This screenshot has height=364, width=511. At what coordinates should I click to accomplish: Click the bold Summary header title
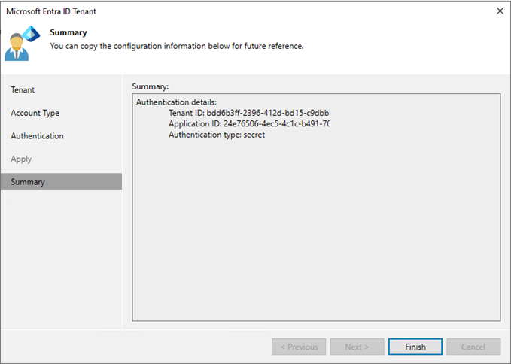68,32
